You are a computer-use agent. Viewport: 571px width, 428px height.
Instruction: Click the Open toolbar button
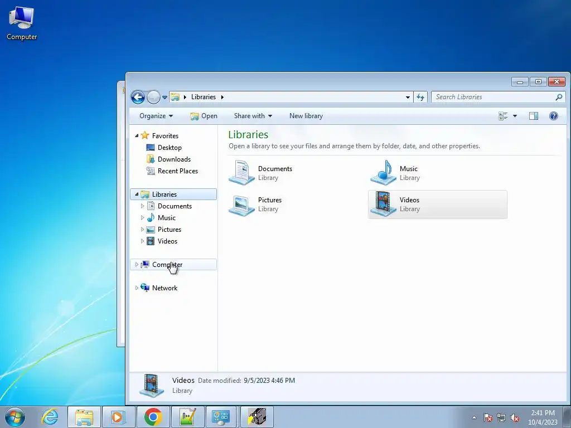click(204, 116)
